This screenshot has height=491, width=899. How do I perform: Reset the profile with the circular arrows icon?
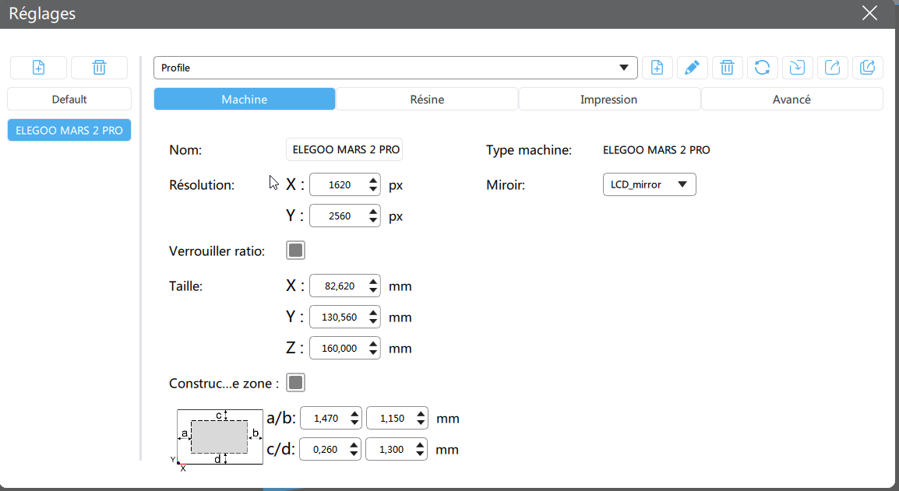[762, 68]
